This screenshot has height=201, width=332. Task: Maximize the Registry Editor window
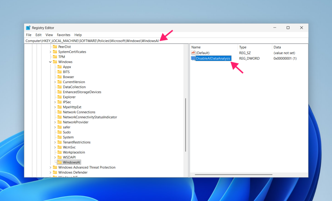pyautogui.click(x=288, y=28)
